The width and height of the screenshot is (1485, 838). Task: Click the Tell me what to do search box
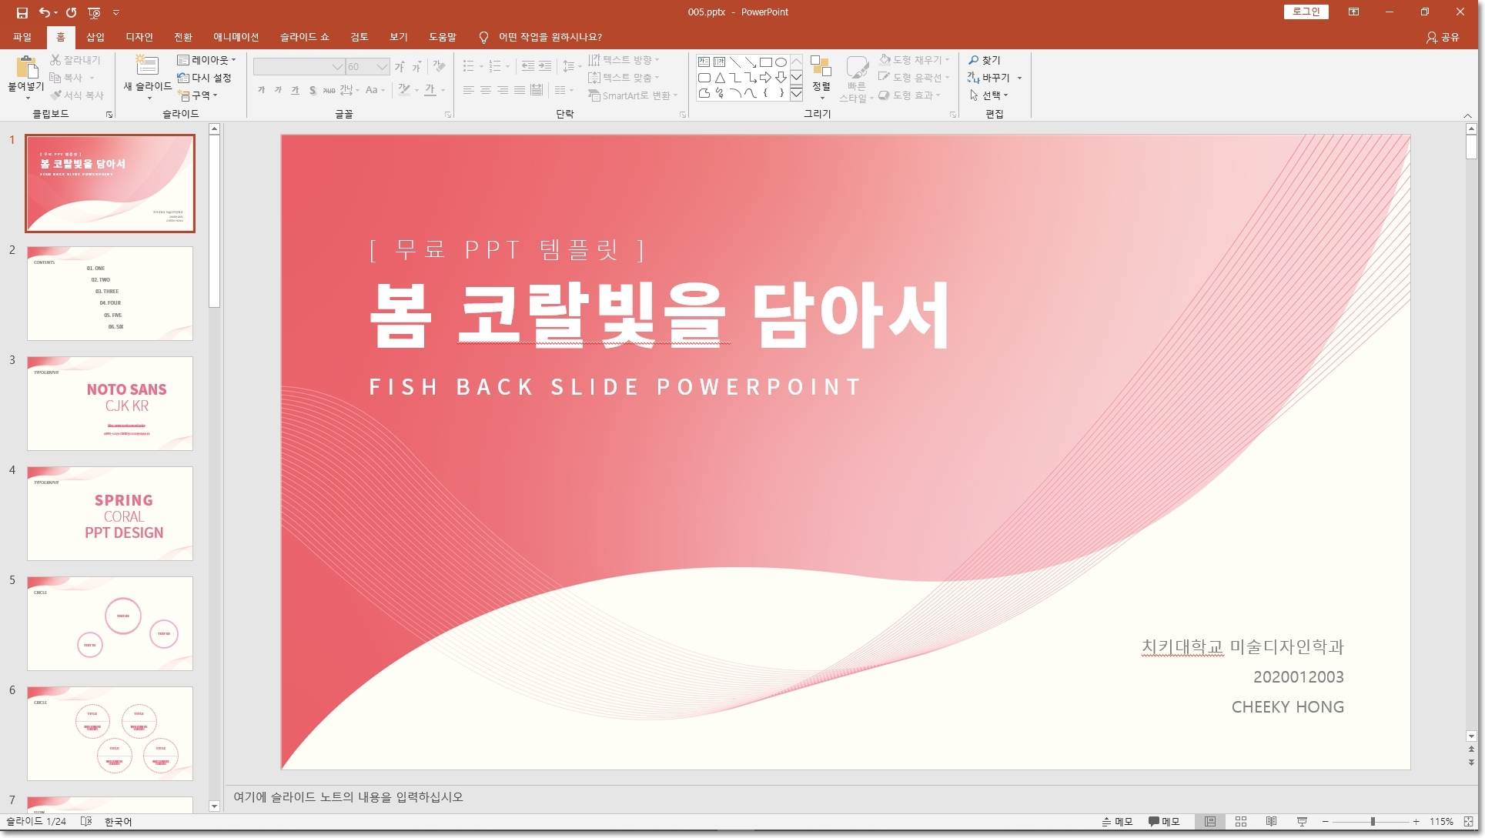click(550, 37)
